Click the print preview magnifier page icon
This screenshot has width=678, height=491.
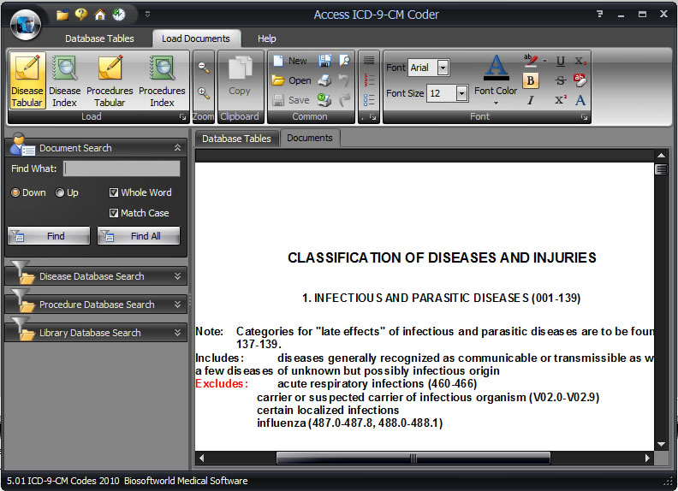pos(345,61)
